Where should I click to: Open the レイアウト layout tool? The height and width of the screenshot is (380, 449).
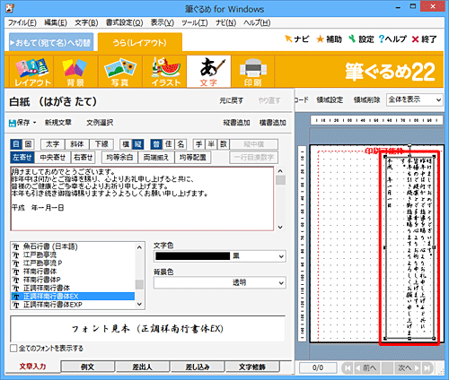(32, 72)
